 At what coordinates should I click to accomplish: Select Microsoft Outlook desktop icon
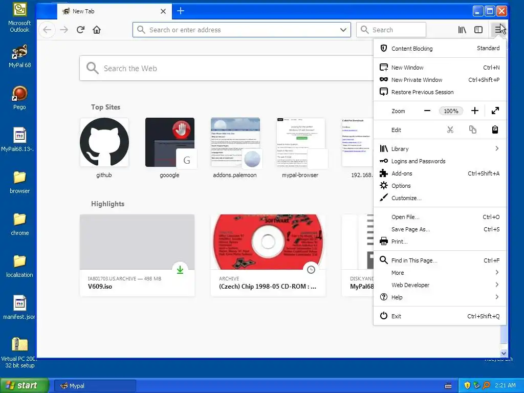tap(19, 18)
